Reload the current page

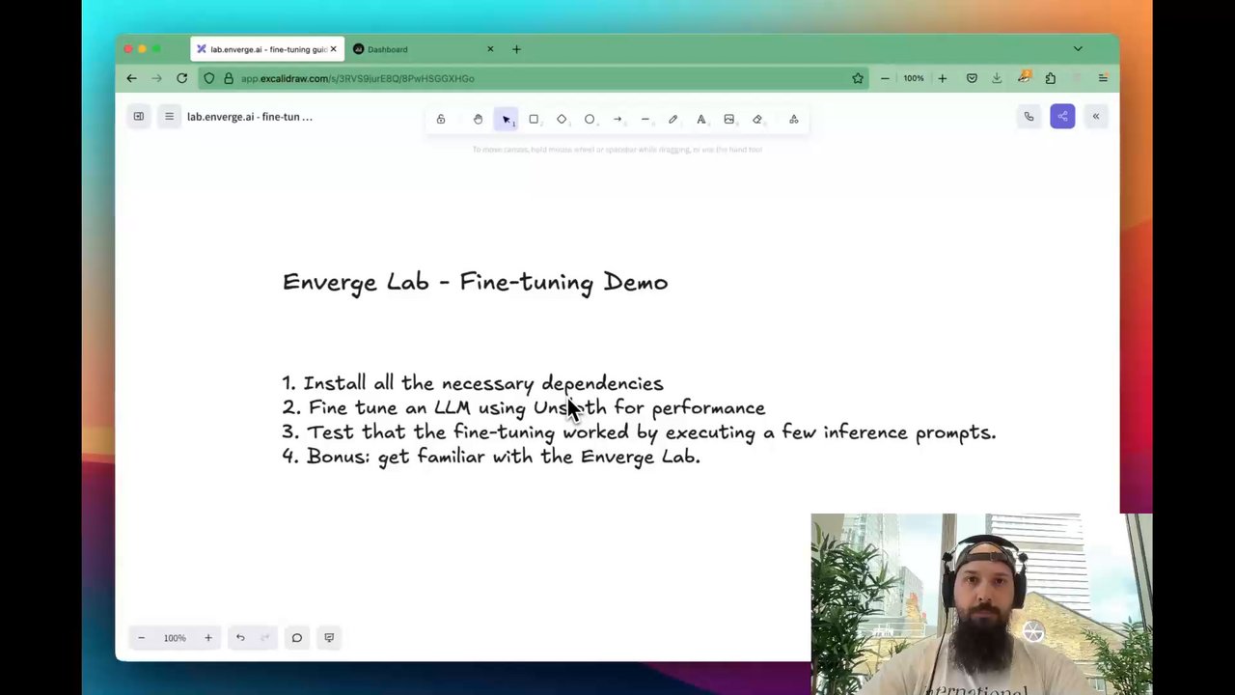pos(181,78)
